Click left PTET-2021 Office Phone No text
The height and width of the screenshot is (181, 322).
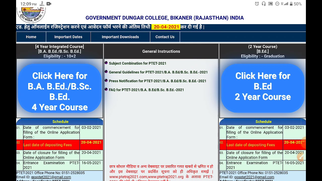click(x=51, y=173)
